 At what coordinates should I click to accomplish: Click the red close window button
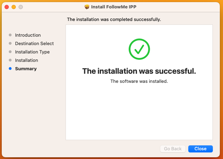click(7, 7)
